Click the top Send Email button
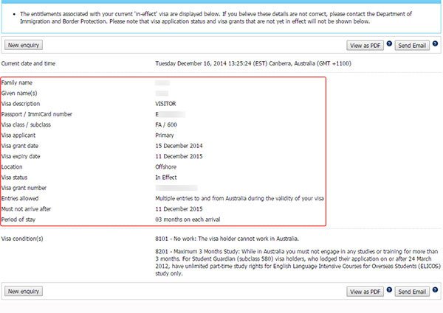The width and height of the screenshot is (443, 313). (413, 45)
